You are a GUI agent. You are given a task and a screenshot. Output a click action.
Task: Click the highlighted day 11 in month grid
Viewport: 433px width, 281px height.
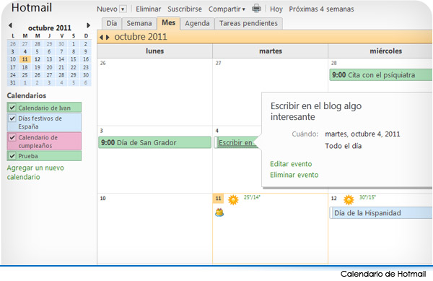click(x=218, y=199)
